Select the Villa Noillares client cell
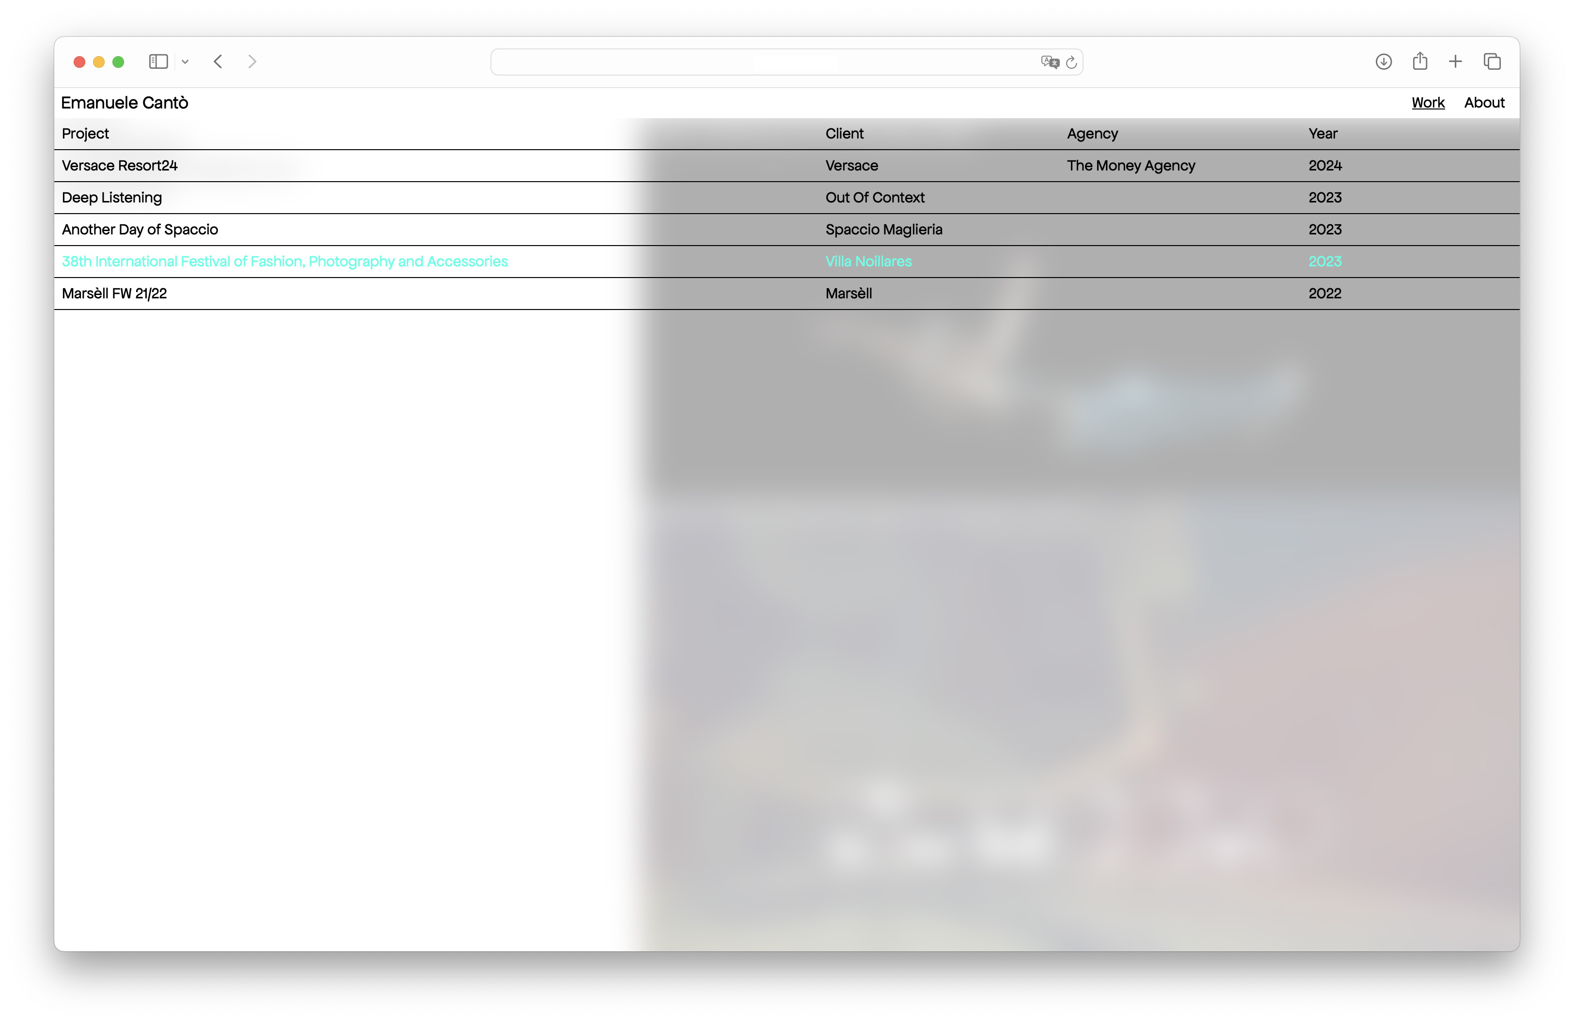 point(868,261)
